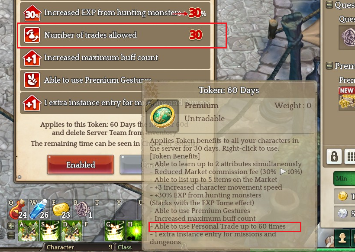Image resolution: width=355 pixels, height=252 pixels.
Task: Toggle the inventory grid view button
Action: click(x=350, y=156)
